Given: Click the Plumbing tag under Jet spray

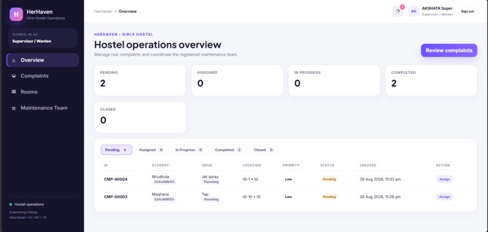Looking at the screenshot, I should tap(211, 182).
